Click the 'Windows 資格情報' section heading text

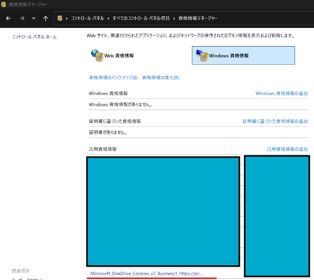(x=108, y=93)
